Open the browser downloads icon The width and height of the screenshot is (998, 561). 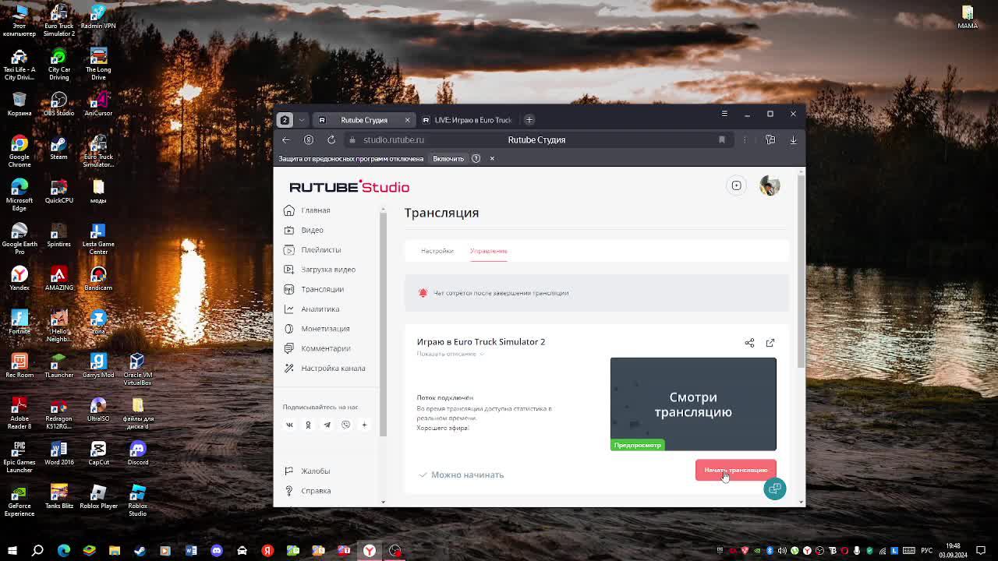[793, 139]
